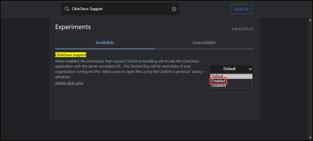The width and height of the screenshot is (313, 141).
Task: Open the Default dropdown for ClickOnce Support
Action: (x=231, y=69)
